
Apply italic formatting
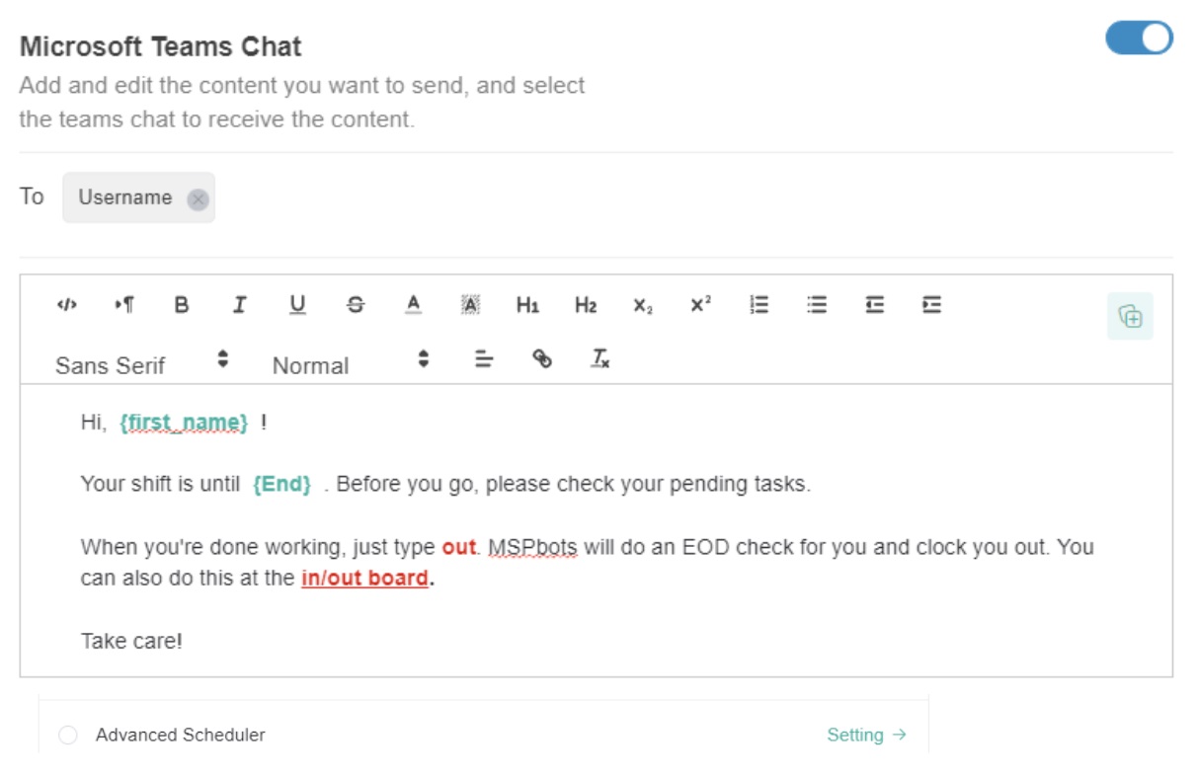(x=239, y=305)
